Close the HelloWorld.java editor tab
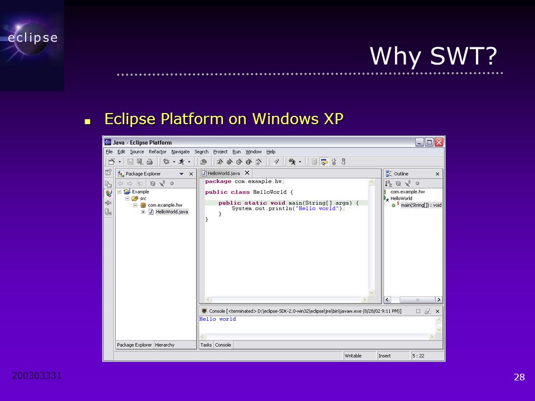Viewport: 535px width, 401px height. pos(247,173)
